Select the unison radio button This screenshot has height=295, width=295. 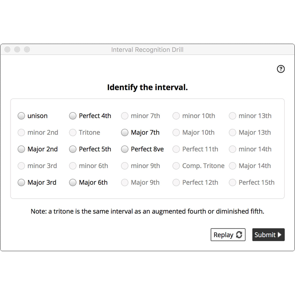click(21, 116)
